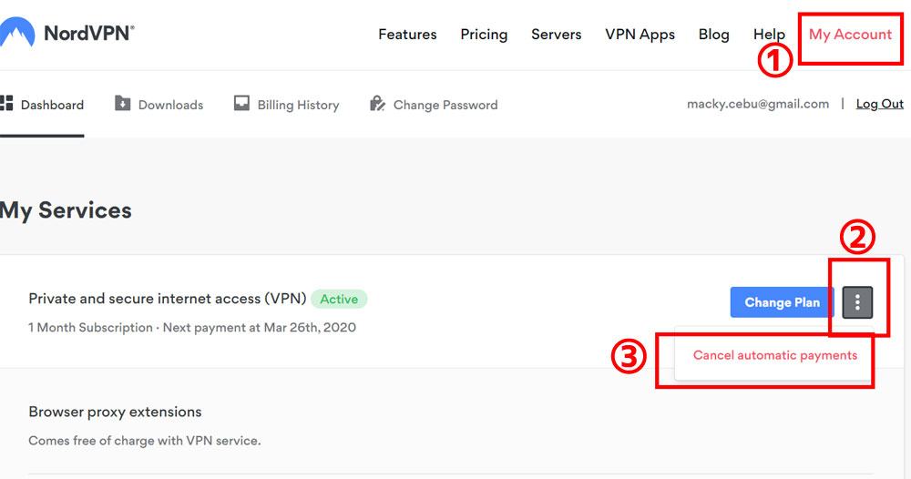Click the NordVPN mountain logo
The width and height of the screenshot is (911, 479).
pos(16,34)
